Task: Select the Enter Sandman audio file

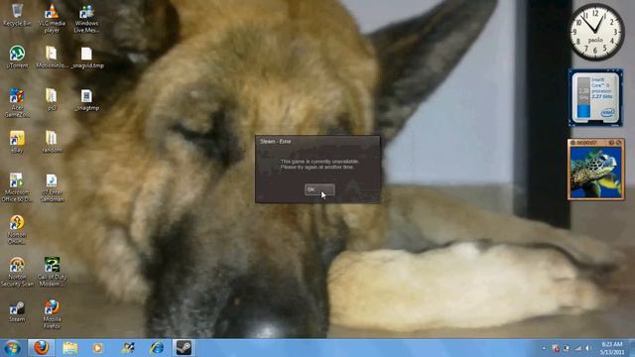Action: [x=52, y=187]
